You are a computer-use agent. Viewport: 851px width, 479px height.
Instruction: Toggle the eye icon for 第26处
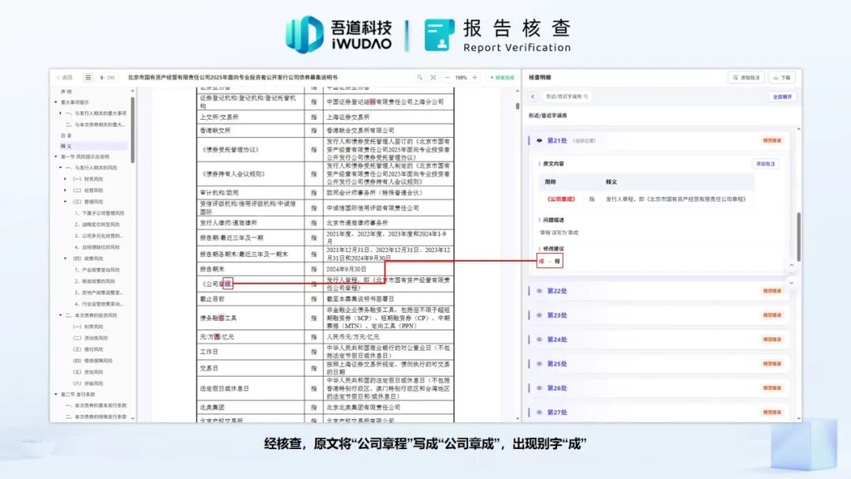(540, 388)
